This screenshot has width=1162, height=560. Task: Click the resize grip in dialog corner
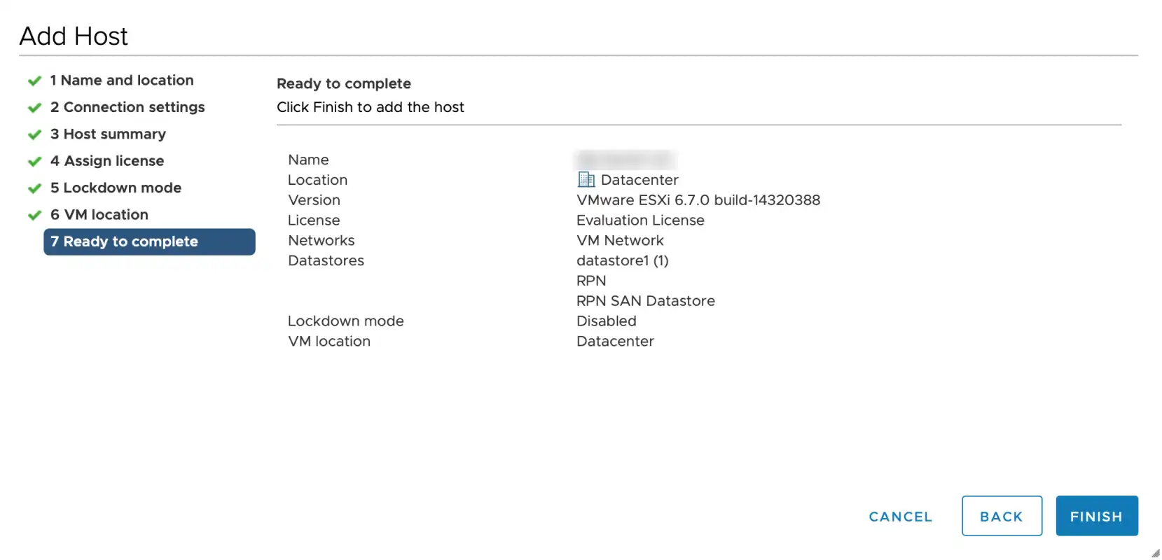point(1155,553)
